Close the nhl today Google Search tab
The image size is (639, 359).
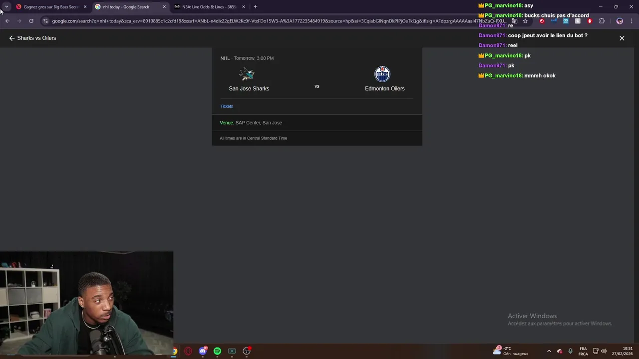(164, 7)
